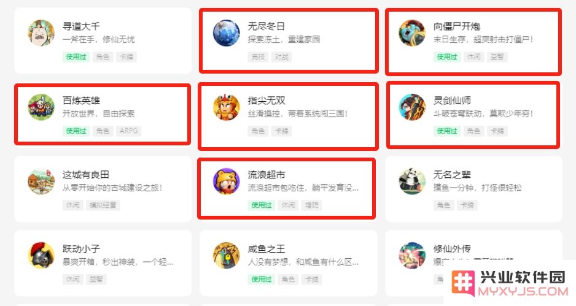Click the 兴业软件园 watermark logo
The width and height of the screenshot is (576, 306).
click(x=510, y=284)
